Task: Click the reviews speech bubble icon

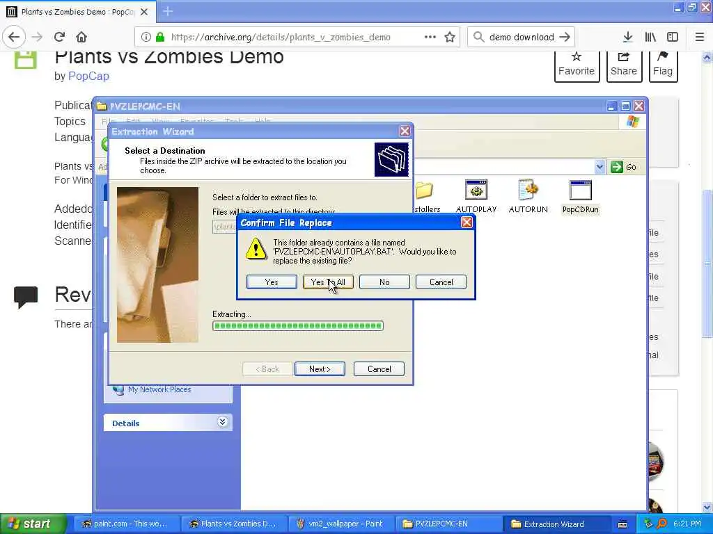Action: tap(26, 297)
